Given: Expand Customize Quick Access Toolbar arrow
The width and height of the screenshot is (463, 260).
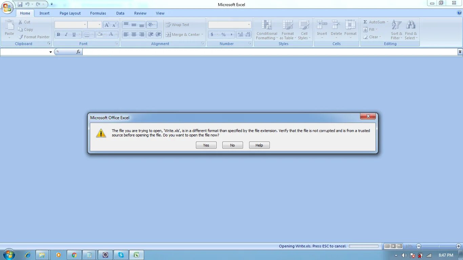Looking at the screenshot, I should tap(52, 4).
